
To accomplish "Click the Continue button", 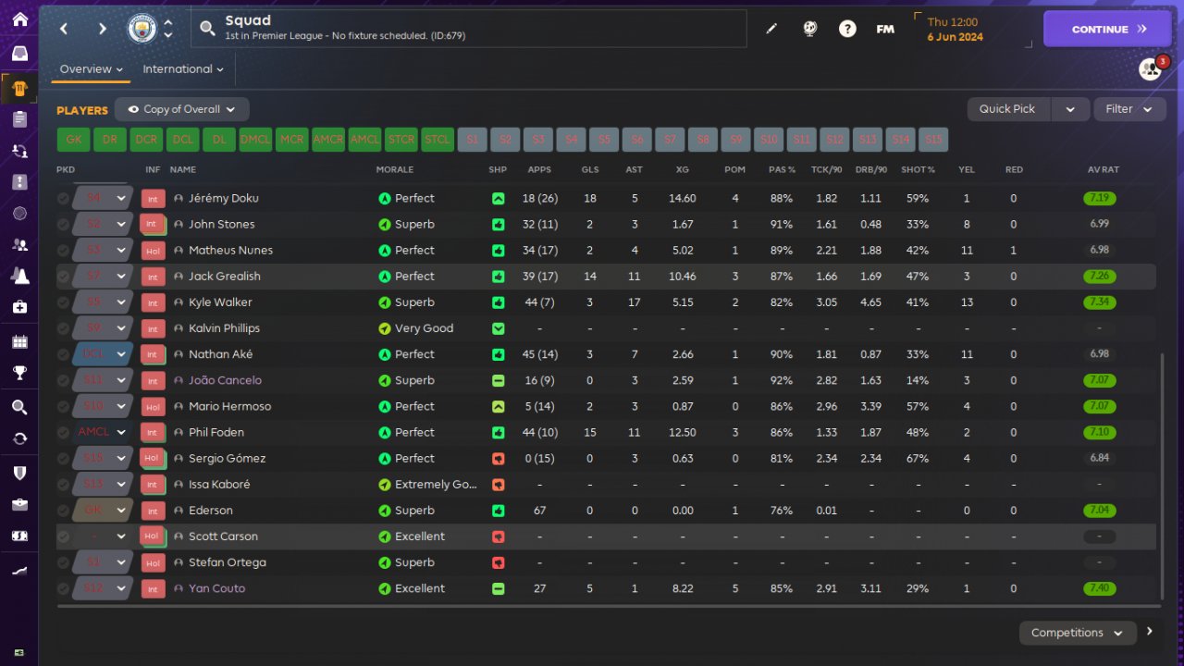I will [x=1107, y=29].
